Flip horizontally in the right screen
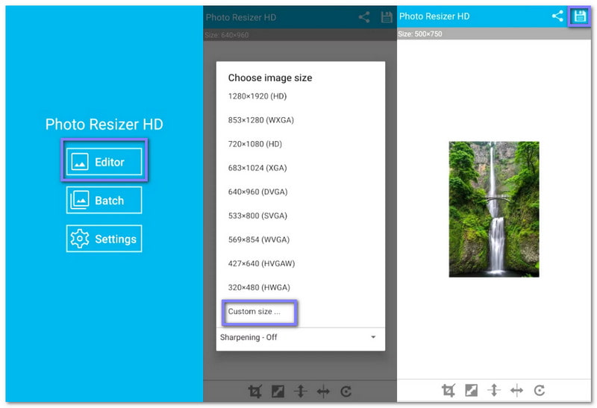This screenshot has width=597, height=408. pyautogui.click(x=516, y=391)
